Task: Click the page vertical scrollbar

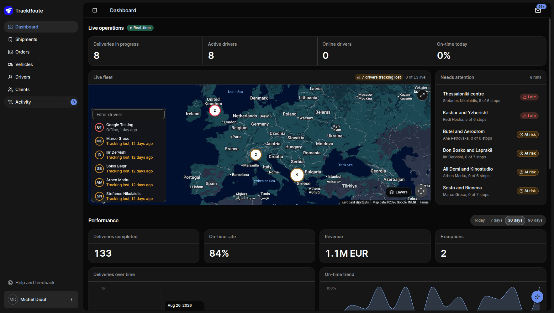Action: tap(549, 94)
